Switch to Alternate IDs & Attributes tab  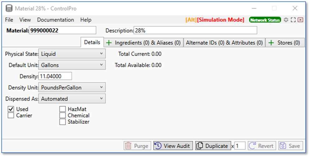click(x=224, y=43)
